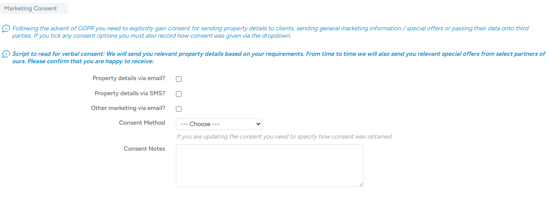
Task: Click the 'Consent Method' field label
Action: click(x=142, y=123)
